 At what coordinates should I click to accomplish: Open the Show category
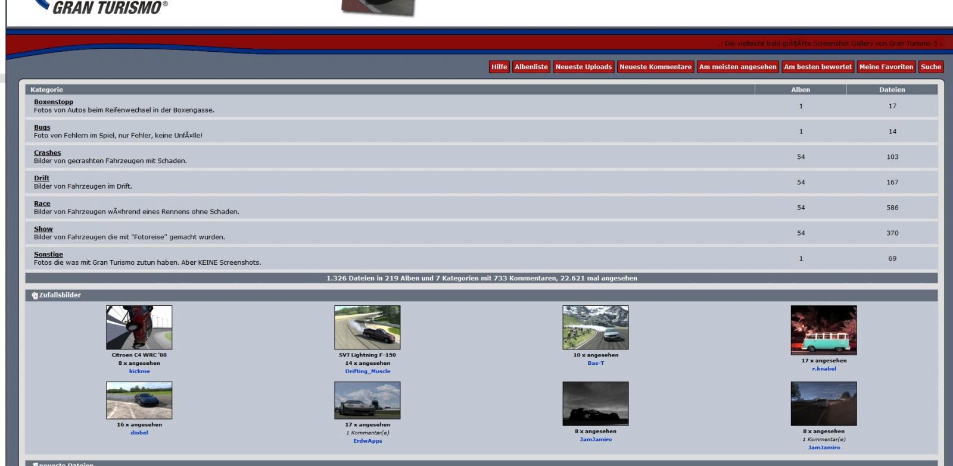[43, 229]
